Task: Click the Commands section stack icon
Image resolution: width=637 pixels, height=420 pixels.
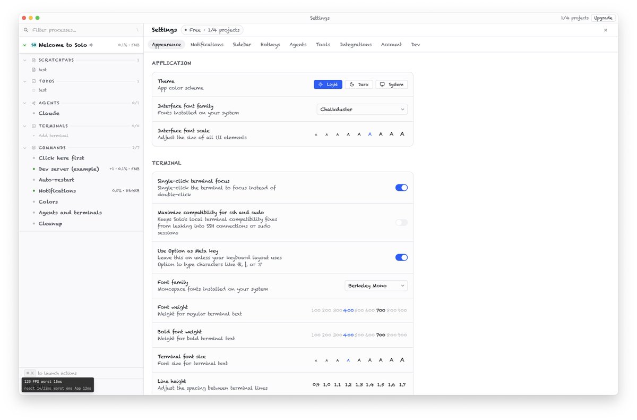Action: (x=34, y=148)
